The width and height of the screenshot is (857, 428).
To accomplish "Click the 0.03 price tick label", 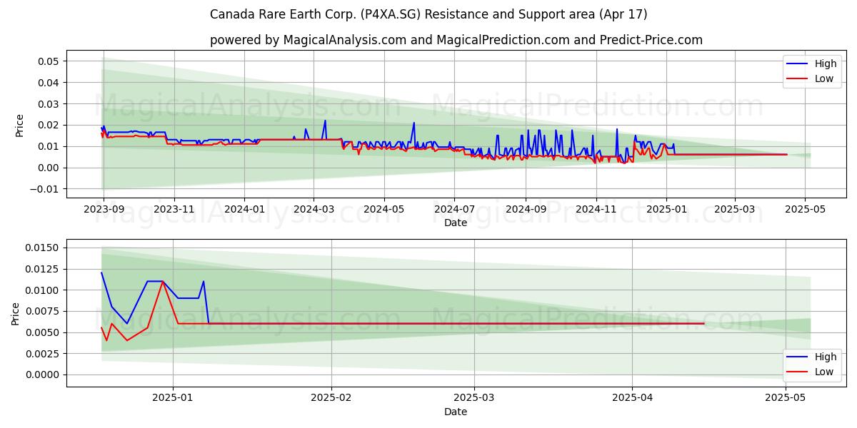I will coord(49,104).
